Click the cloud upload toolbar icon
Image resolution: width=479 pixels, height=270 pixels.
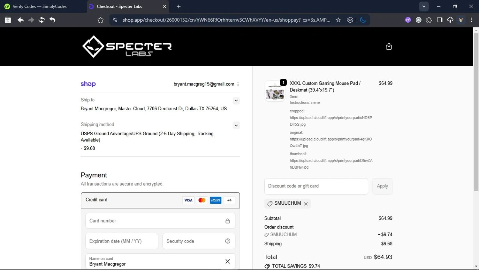[450, 20]
